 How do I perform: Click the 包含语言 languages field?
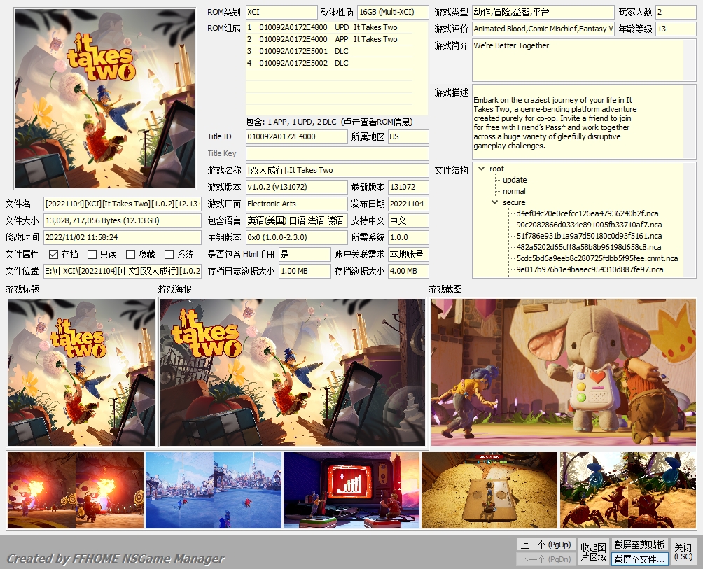click(296, 221)
